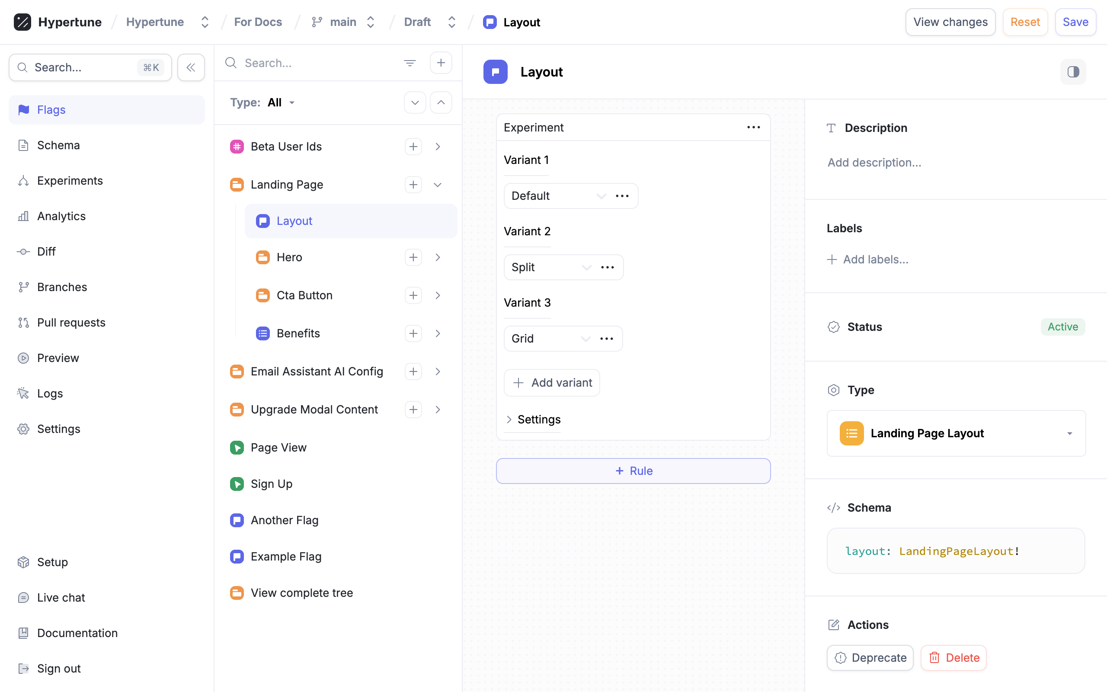Open the Experiments sidebar item

70,181
